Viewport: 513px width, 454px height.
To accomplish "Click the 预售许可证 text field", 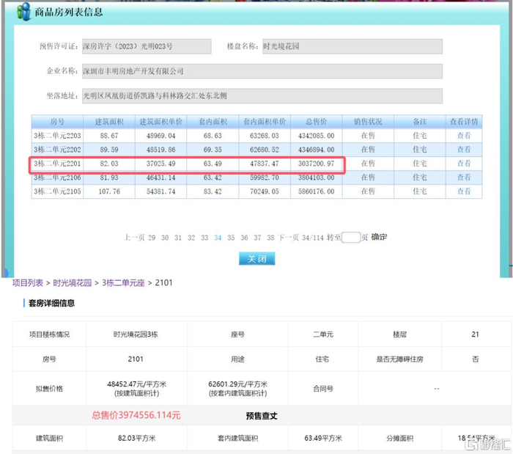I will coord(146,46).
